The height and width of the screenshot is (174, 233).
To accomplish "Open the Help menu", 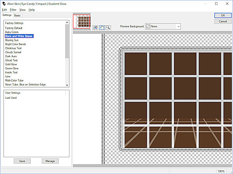I will (x=32, y=10).
